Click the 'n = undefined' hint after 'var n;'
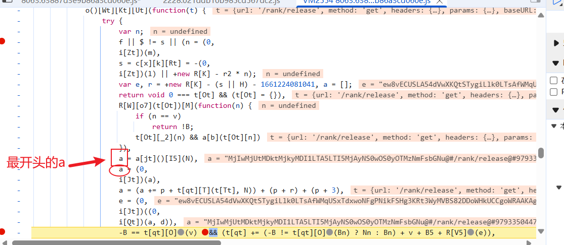The image size is (564, 245). (x=181, y=32)
